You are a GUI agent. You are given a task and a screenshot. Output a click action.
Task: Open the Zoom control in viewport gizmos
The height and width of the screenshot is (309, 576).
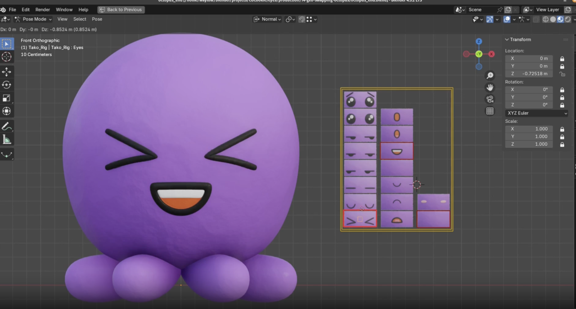[490, 75]
